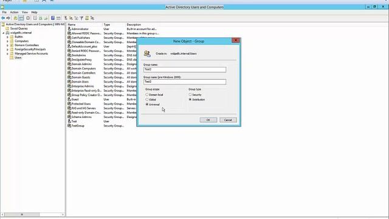Collapse the widgetllc.internal domain node

(x=4, y=33)
